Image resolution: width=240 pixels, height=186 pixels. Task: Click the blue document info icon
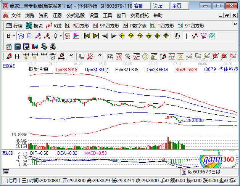point(29,36)
